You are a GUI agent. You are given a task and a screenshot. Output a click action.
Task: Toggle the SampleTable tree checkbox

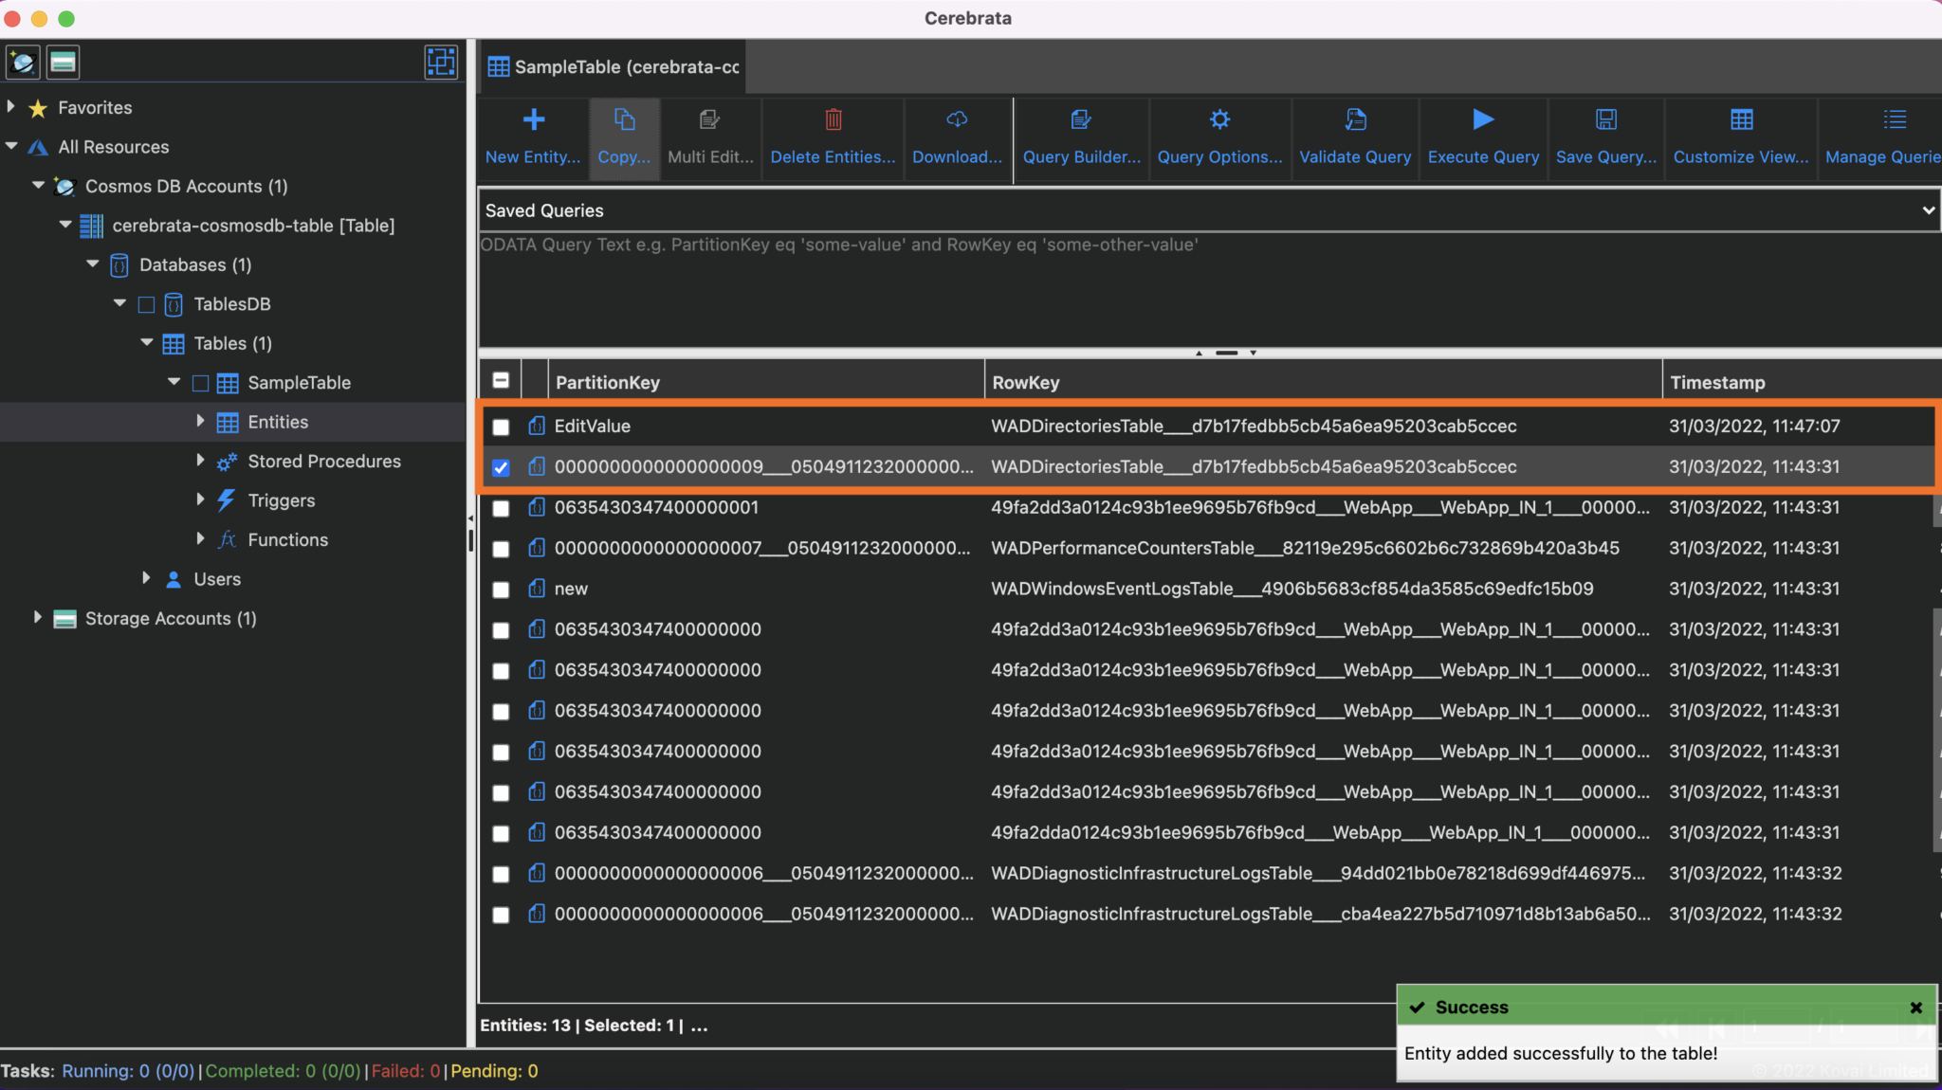(x=200, y=383)
